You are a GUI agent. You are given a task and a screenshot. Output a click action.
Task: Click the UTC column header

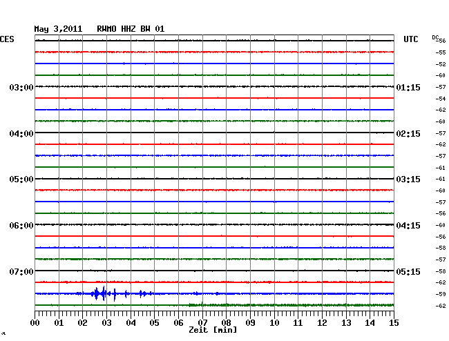pyautogui.click(x=410, y=39)
